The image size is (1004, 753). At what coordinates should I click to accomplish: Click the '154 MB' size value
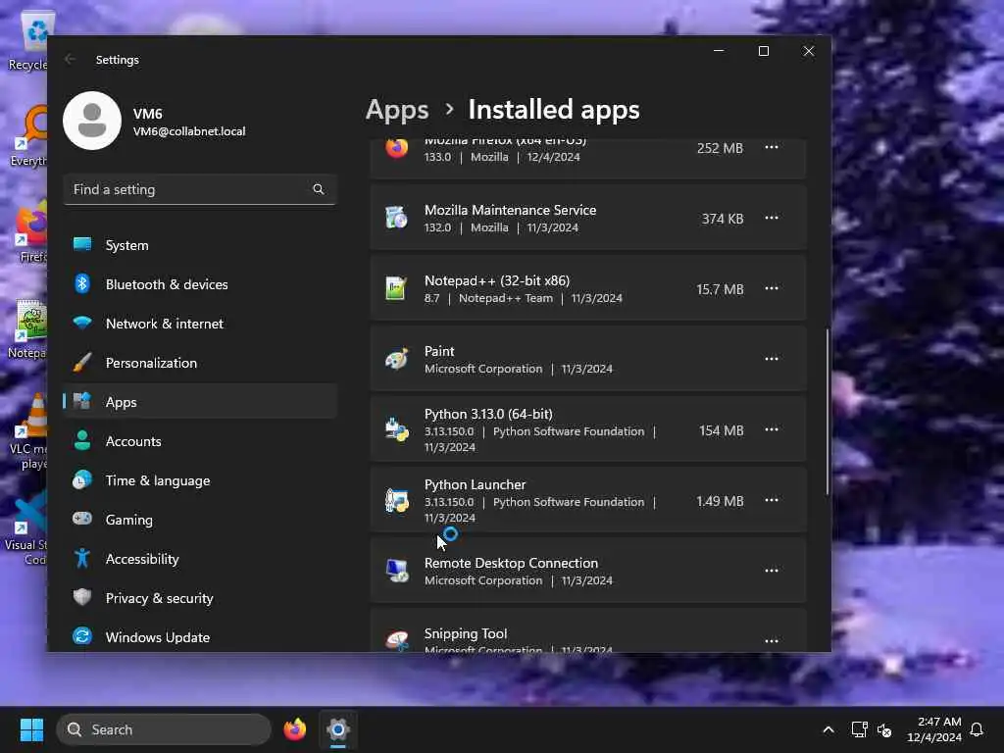point(721,430)
